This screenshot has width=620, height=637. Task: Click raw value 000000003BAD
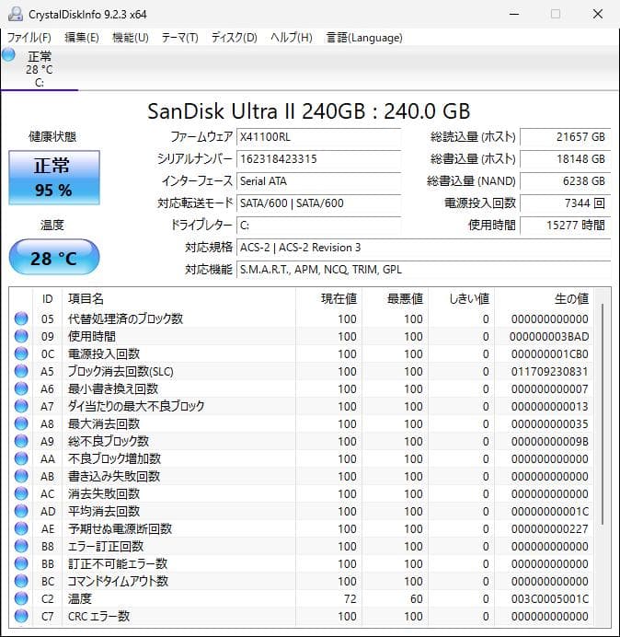[549, 336]
